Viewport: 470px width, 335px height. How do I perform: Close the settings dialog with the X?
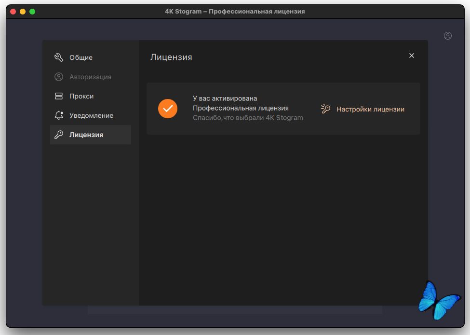click(412, 56)
